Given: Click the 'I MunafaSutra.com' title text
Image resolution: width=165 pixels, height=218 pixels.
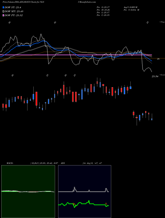Looking at the screenshot, I should pyautogui.click(x=87, y=2).
